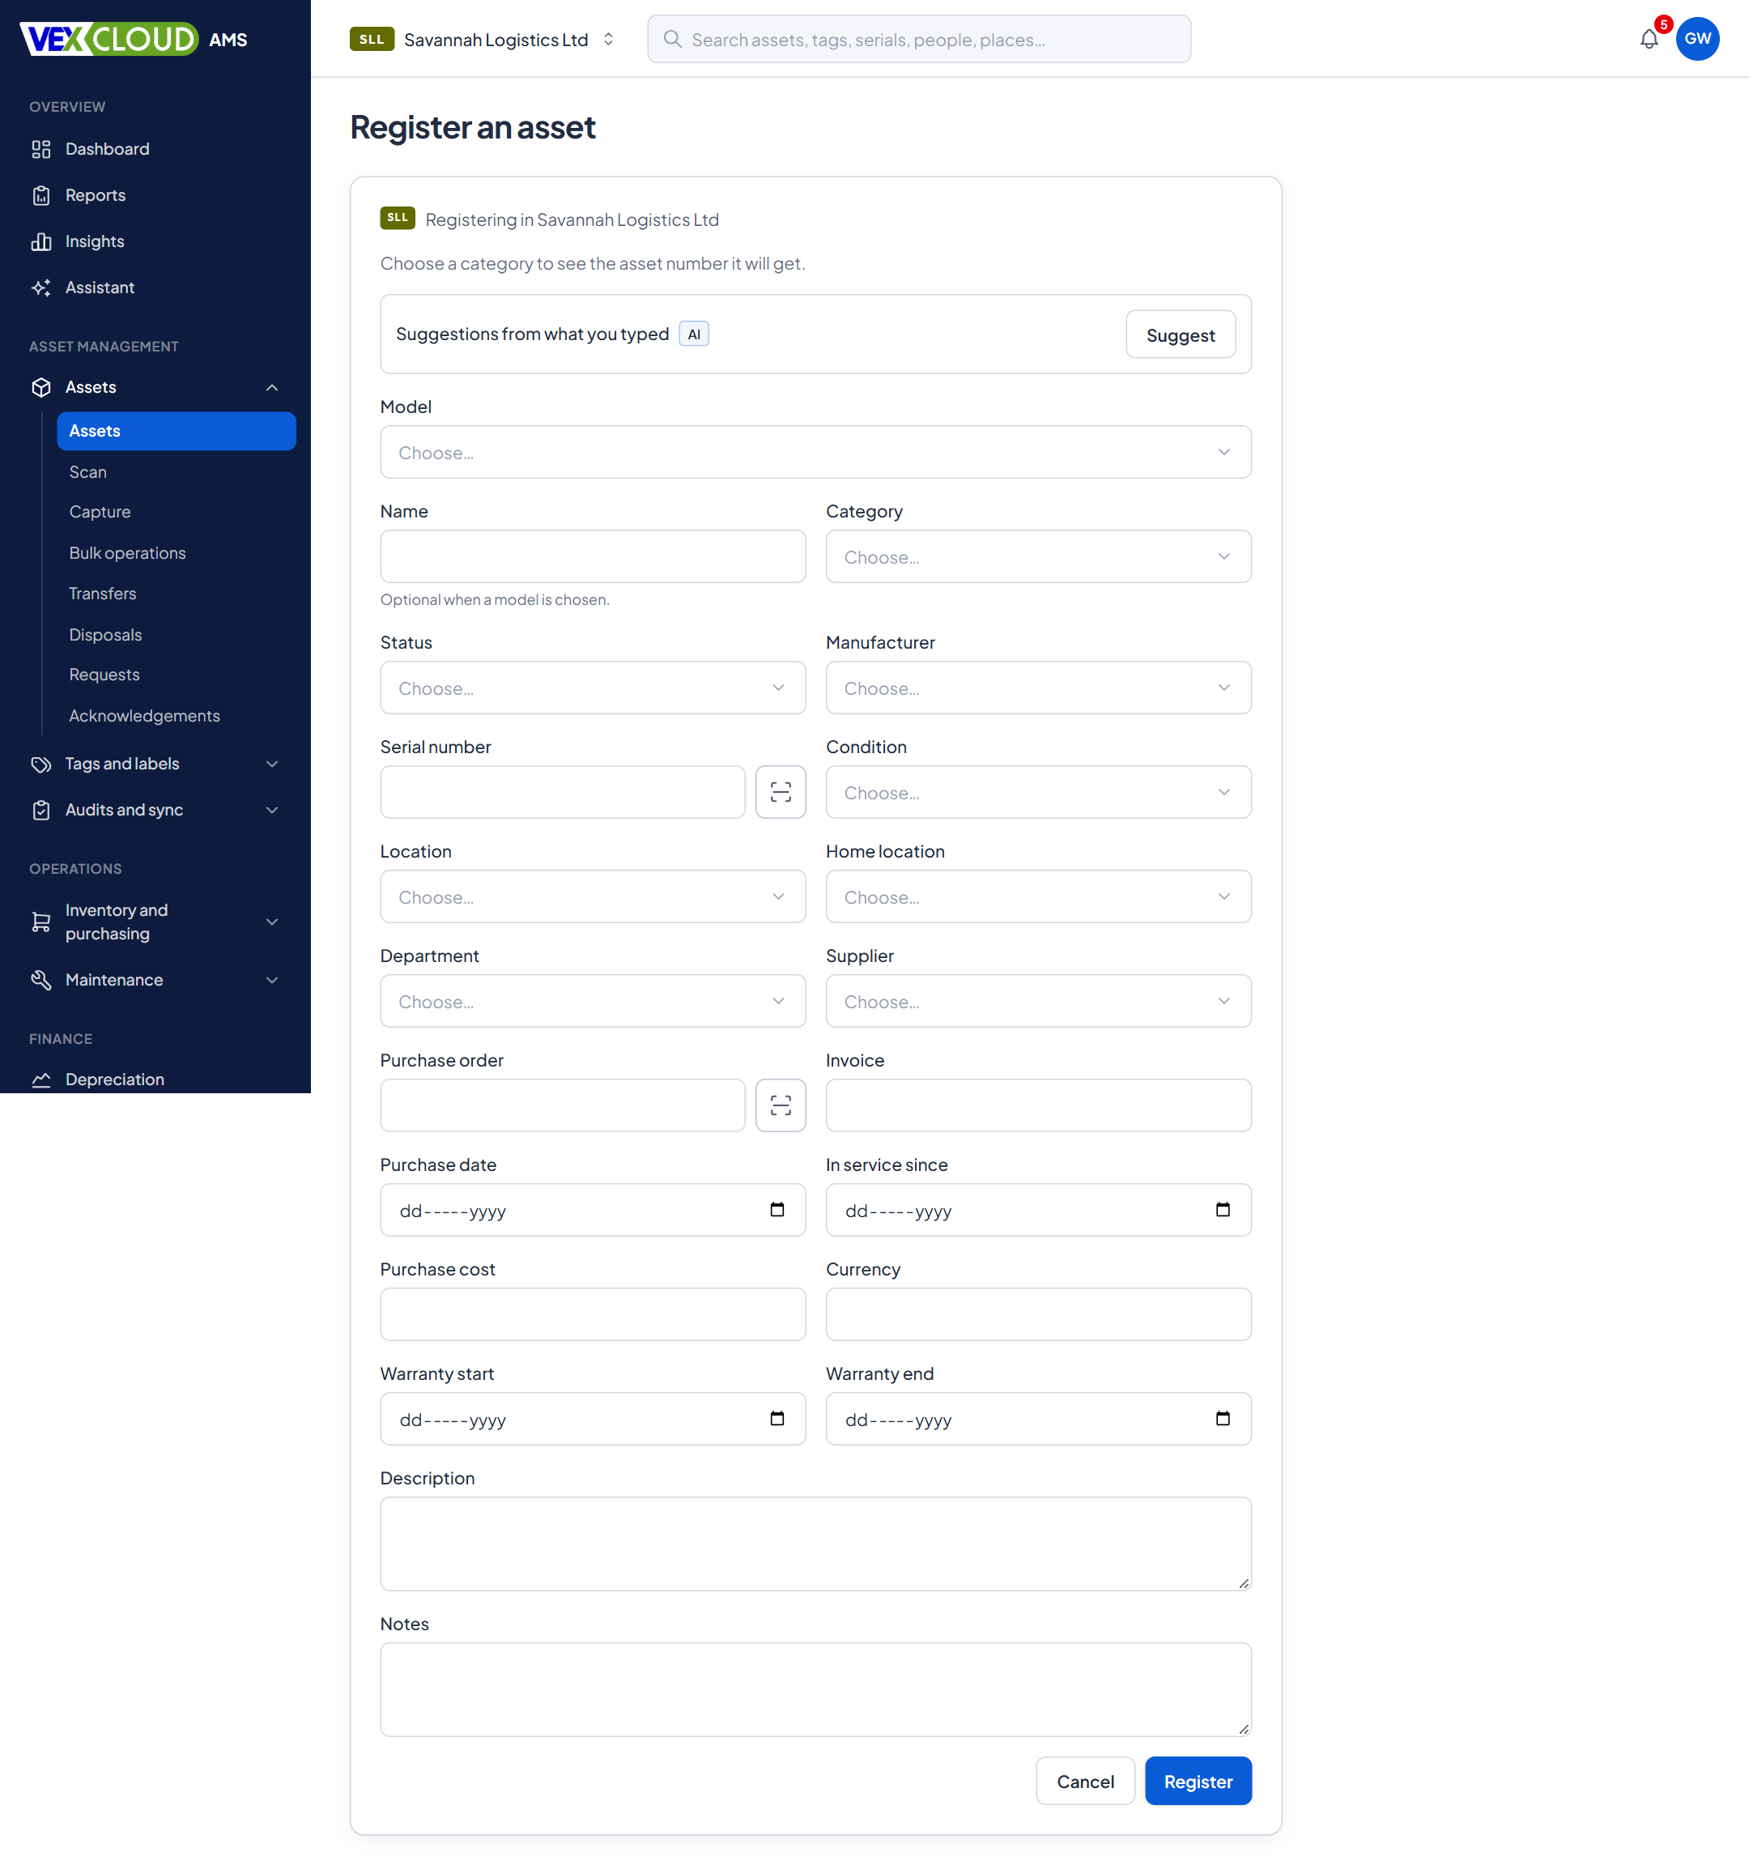This screenshot has height=1865, width=1749.
Task: Open the Model dropdown
Action: pos(815,452)
